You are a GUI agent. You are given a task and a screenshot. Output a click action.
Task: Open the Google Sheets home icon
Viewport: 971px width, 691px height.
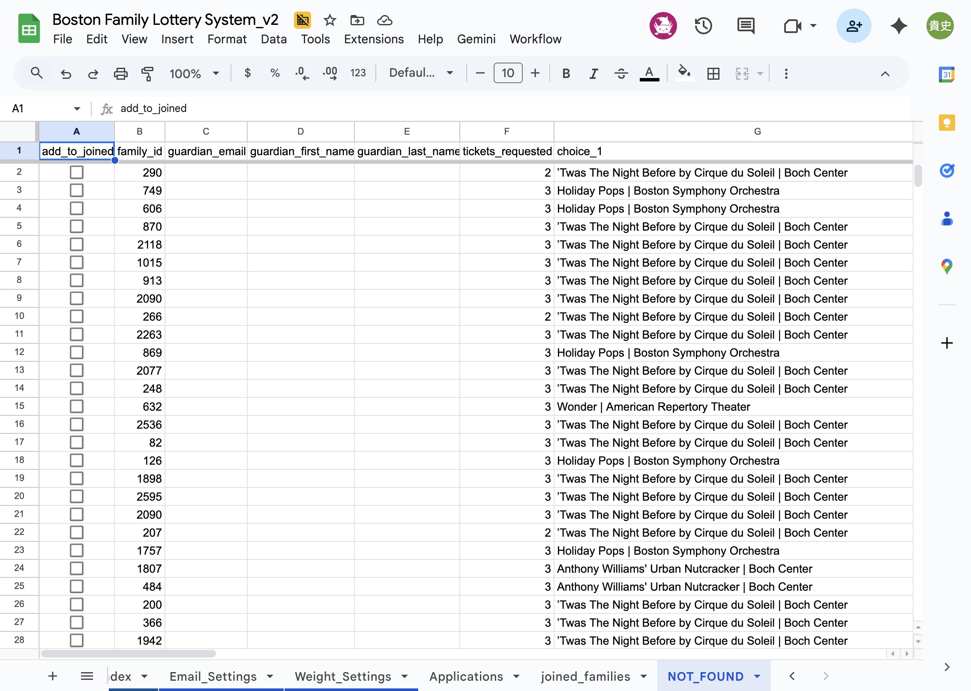coord(29,29)
